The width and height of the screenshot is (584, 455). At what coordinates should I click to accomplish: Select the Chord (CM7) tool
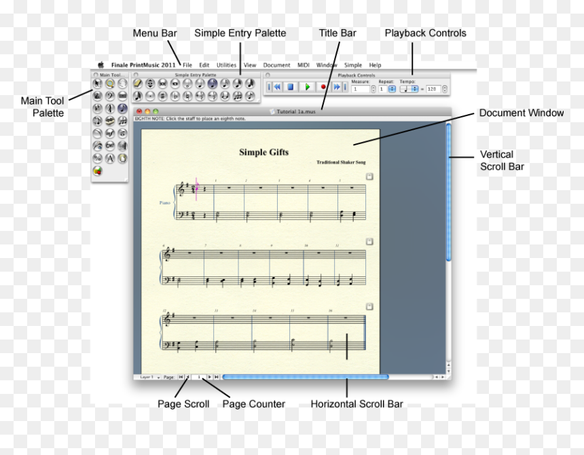(110, 145)
